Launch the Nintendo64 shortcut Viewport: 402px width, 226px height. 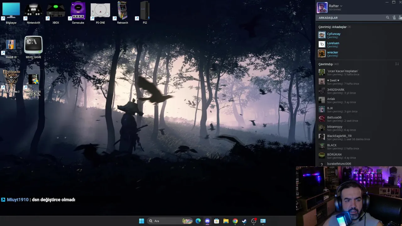coord(33,13)
